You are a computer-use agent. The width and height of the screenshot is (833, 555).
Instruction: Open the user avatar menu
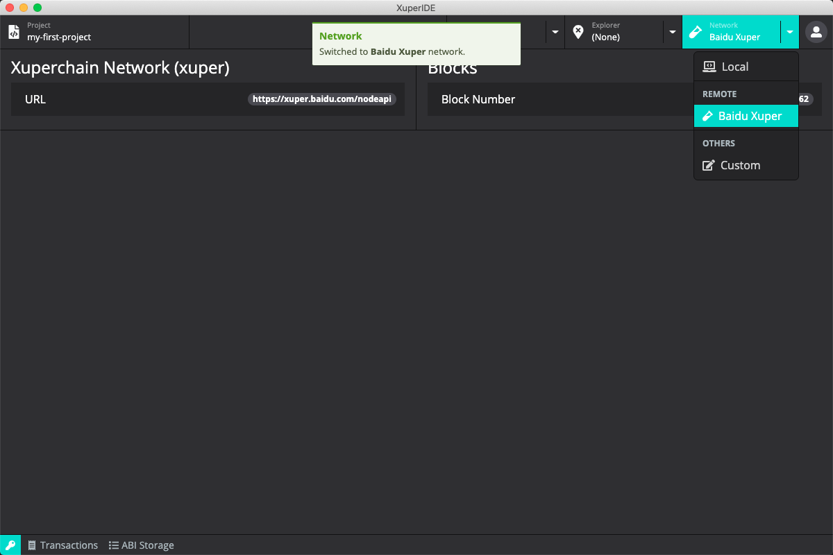click(x=816, y=32)
